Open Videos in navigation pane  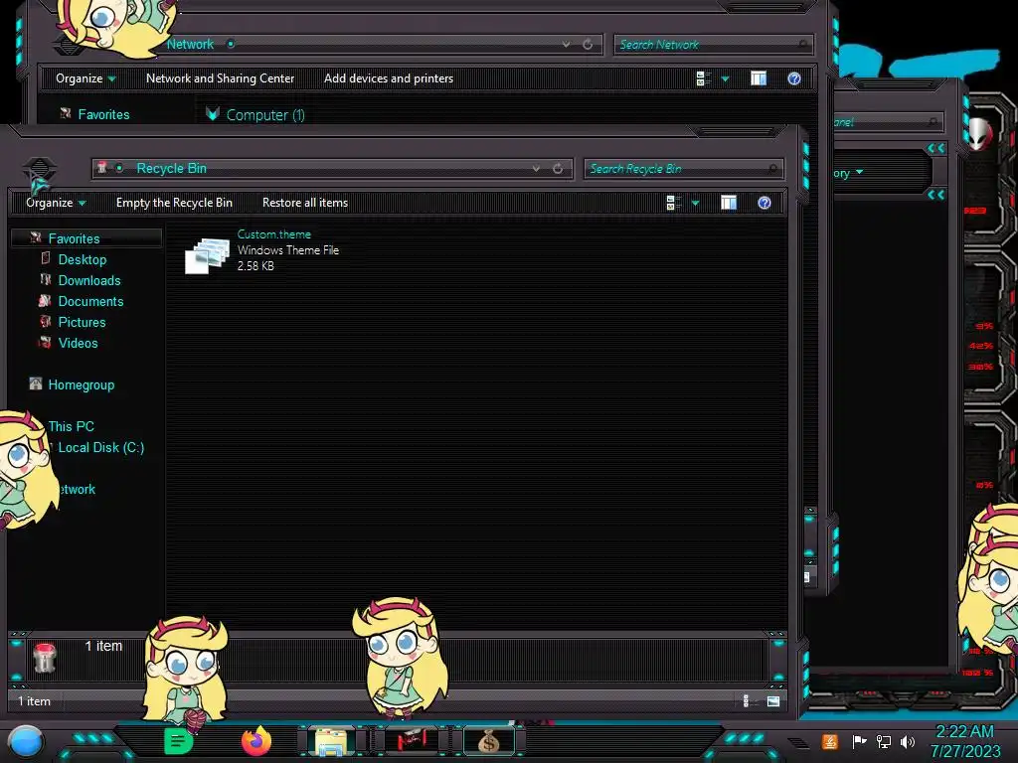(78, 343)
